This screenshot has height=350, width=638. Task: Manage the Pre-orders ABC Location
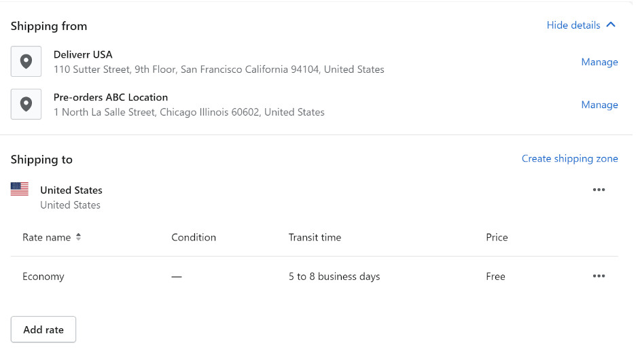(599, 105)
